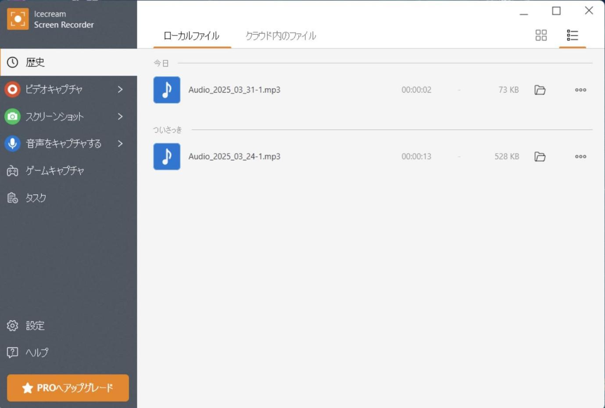Image resolution: width=605 pixels, height=408 pixels.
Task: Open ゲームキャプチャ from the sidebar
Action: (68, 171)
